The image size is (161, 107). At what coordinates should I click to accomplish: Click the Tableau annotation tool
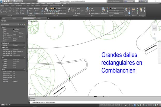coord(77,13)
